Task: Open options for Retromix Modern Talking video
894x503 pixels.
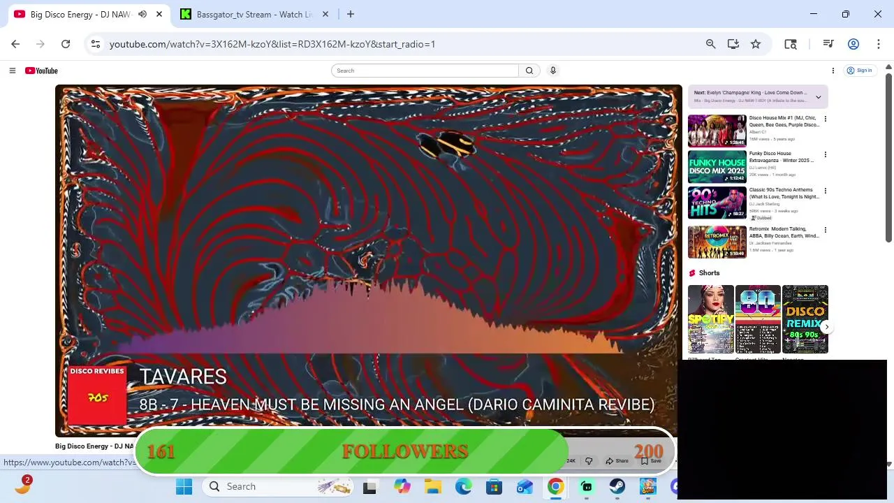Action: tap(825, 230)
